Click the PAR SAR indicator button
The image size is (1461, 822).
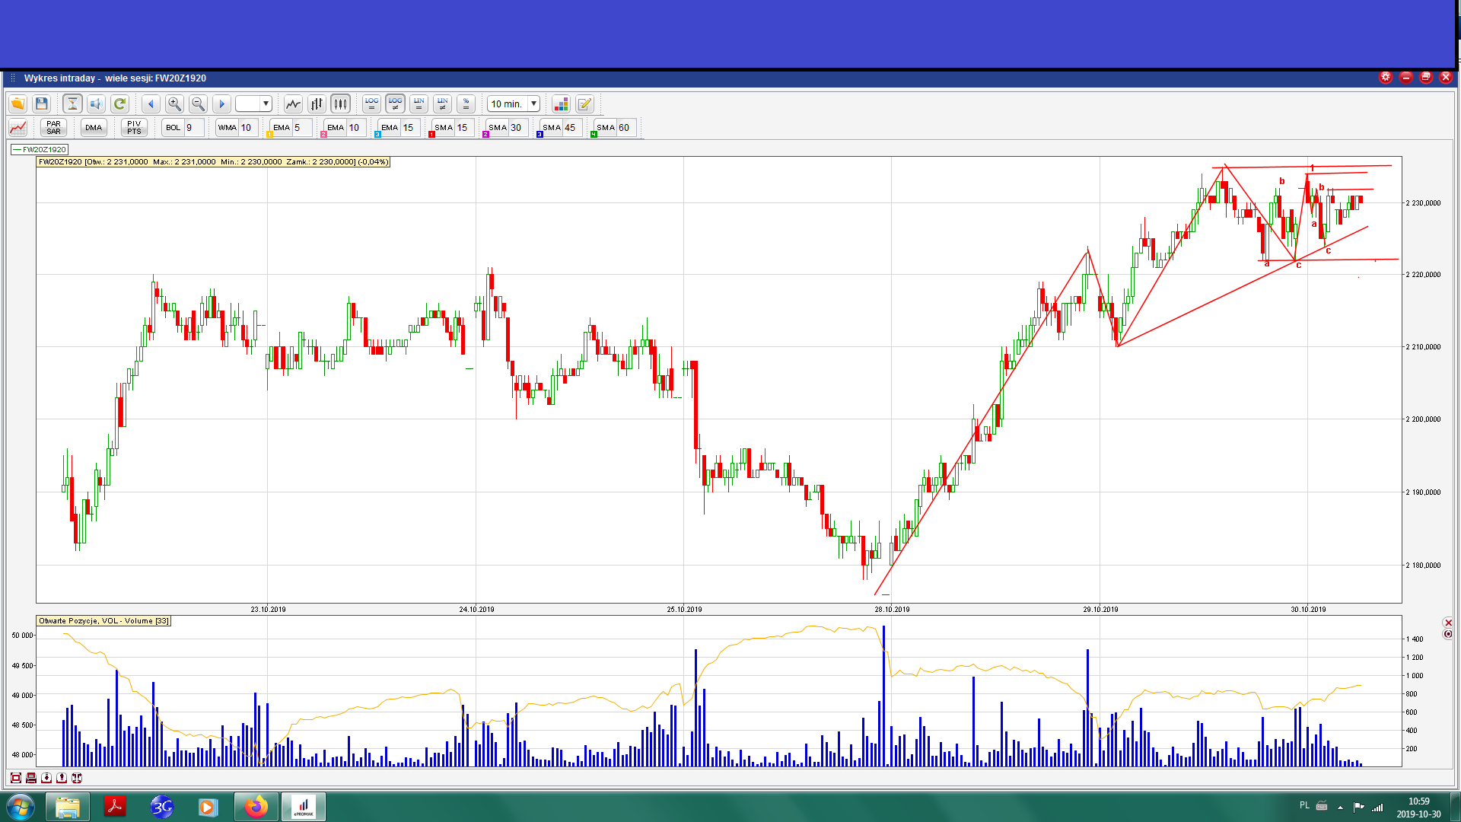point(53,127)
